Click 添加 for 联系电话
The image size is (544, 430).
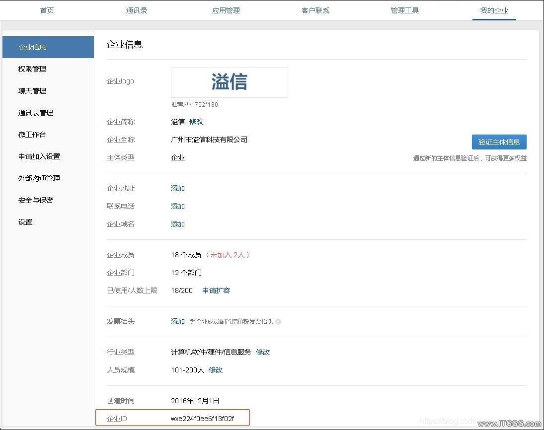[x=178, y=207]
